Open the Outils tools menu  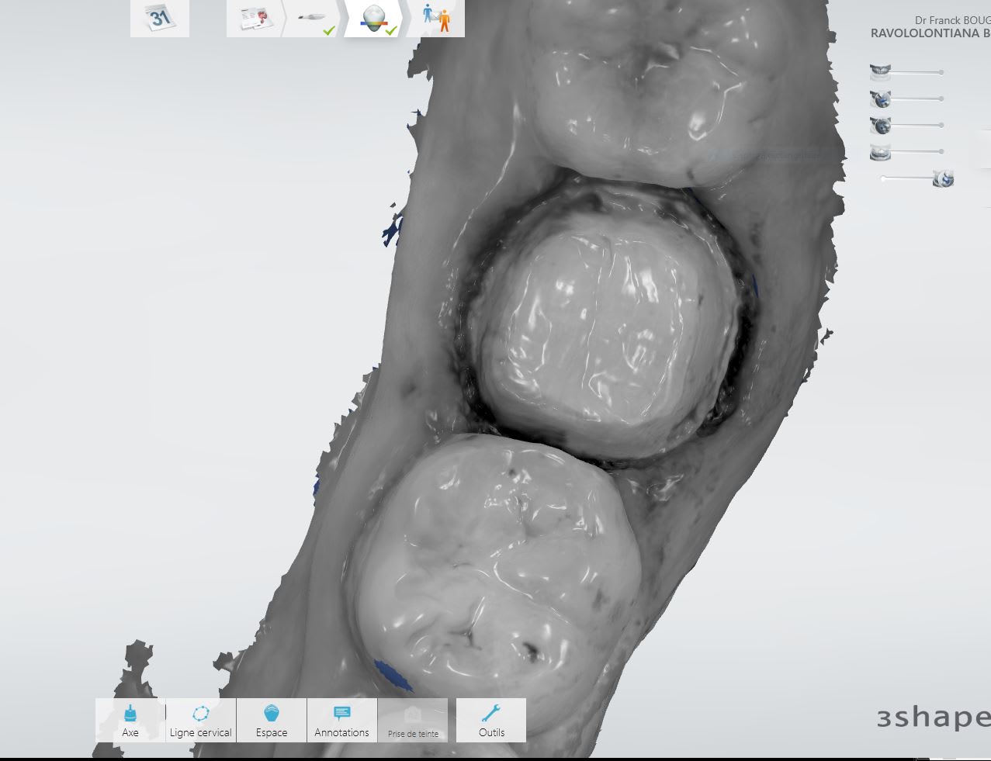click(x=491, y=720)
